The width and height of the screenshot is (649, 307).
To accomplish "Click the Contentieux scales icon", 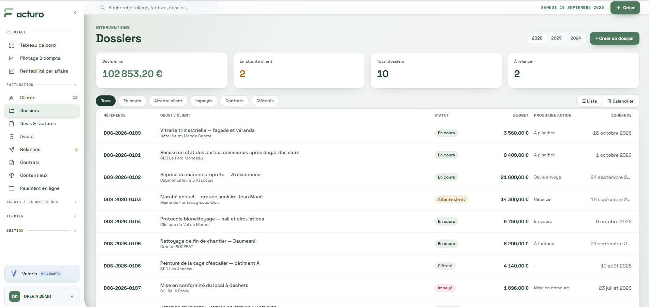I will click(x=12, y=175).
